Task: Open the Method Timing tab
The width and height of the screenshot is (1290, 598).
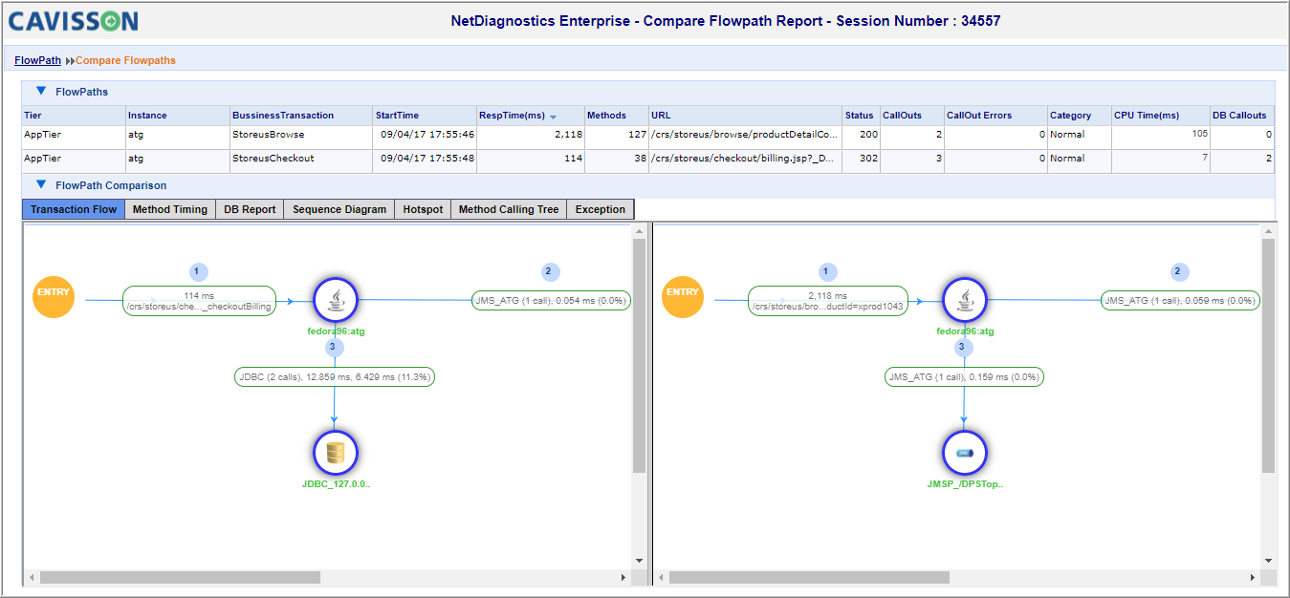Action: tap(170, 209)
